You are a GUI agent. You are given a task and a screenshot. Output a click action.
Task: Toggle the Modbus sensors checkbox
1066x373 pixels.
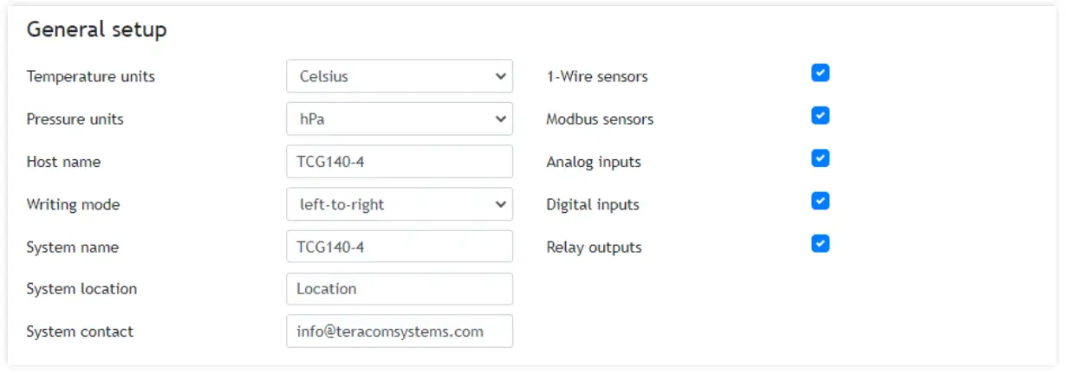click(x=821, y=115)
